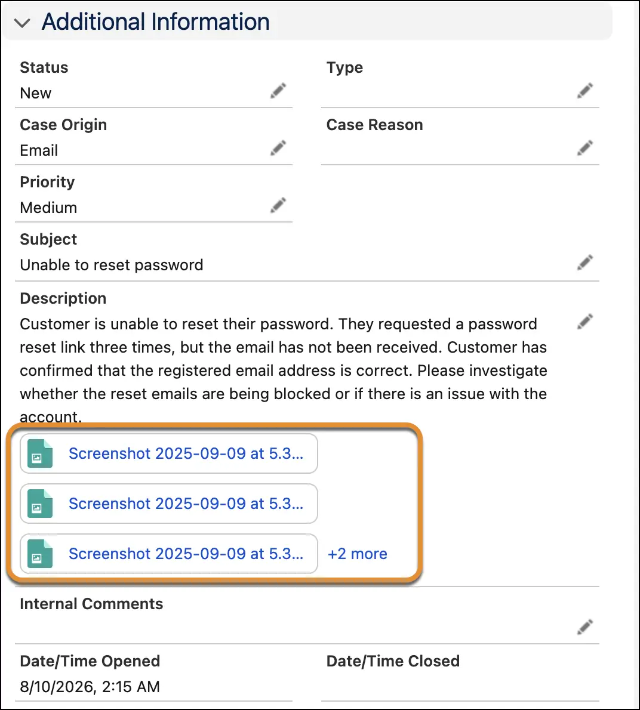Image resolution: width=640 pixels, height=710 pixels.
Task: Open the third Screenshot 2025-09-09 attachment link
Action: pyautogui.click(x=186, y=554)
